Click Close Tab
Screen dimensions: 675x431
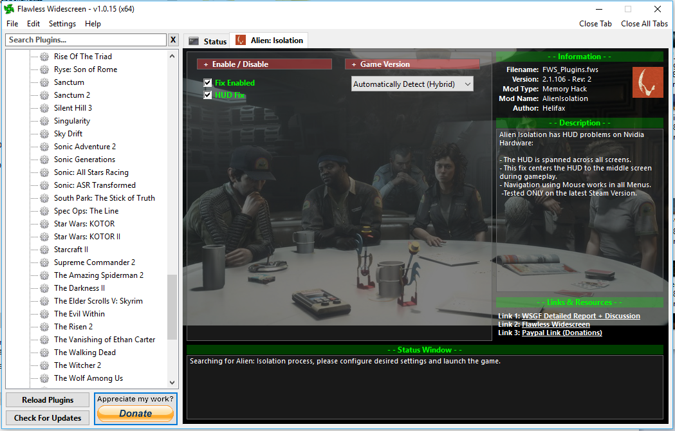(595, 24)
